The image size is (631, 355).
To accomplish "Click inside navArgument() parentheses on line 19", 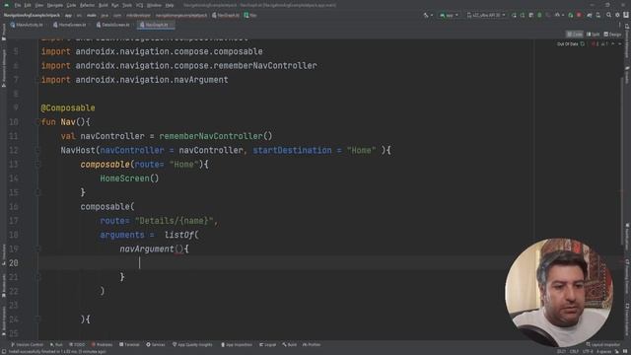I will coord(179,249).
